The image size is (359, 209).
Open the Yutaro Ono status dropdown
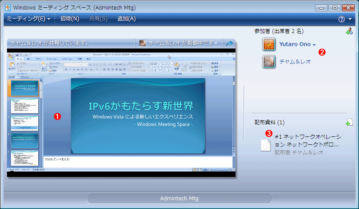pyautogui.click(x=314, y=45)
